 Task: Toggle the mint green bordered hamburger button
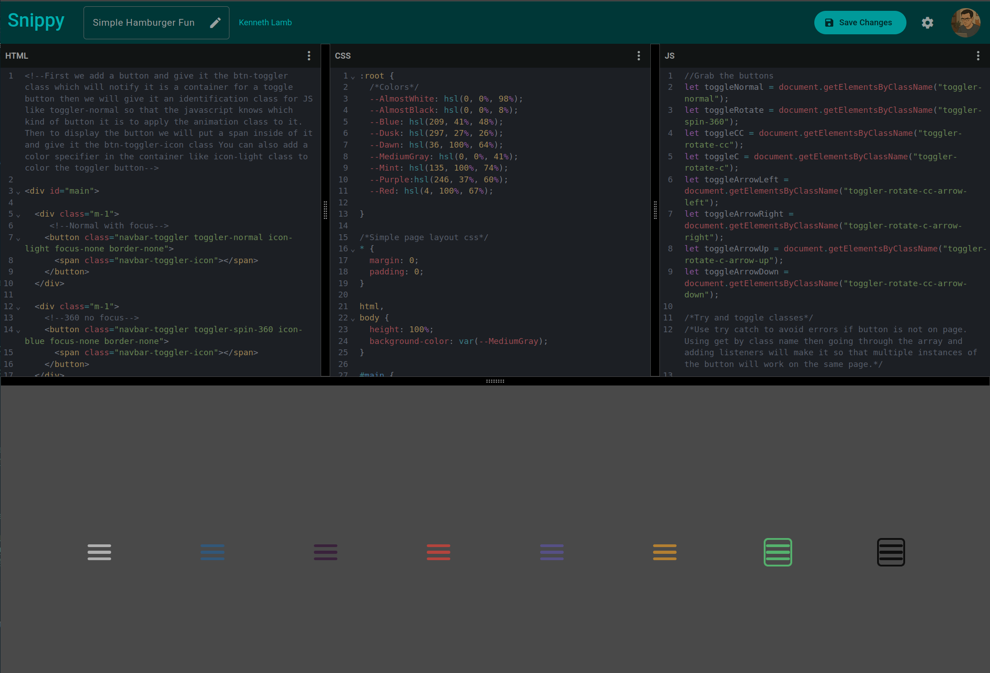(778, 552)
